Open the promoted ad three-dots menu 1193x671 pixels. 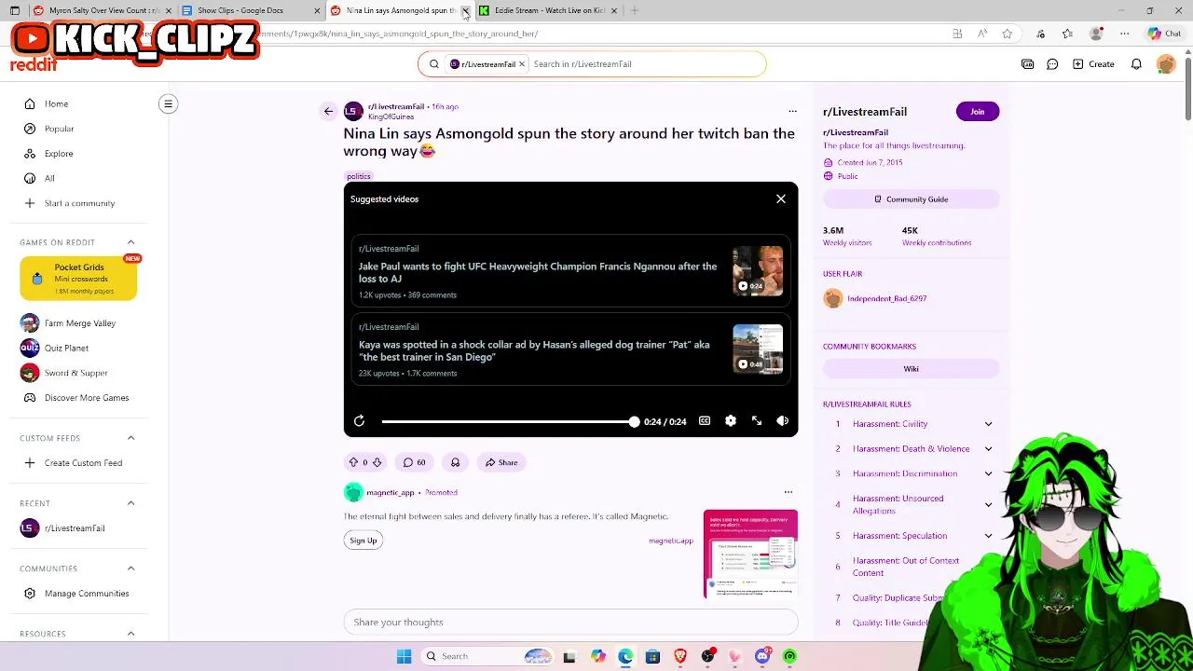pyautogui.click(x=788, y=492)
